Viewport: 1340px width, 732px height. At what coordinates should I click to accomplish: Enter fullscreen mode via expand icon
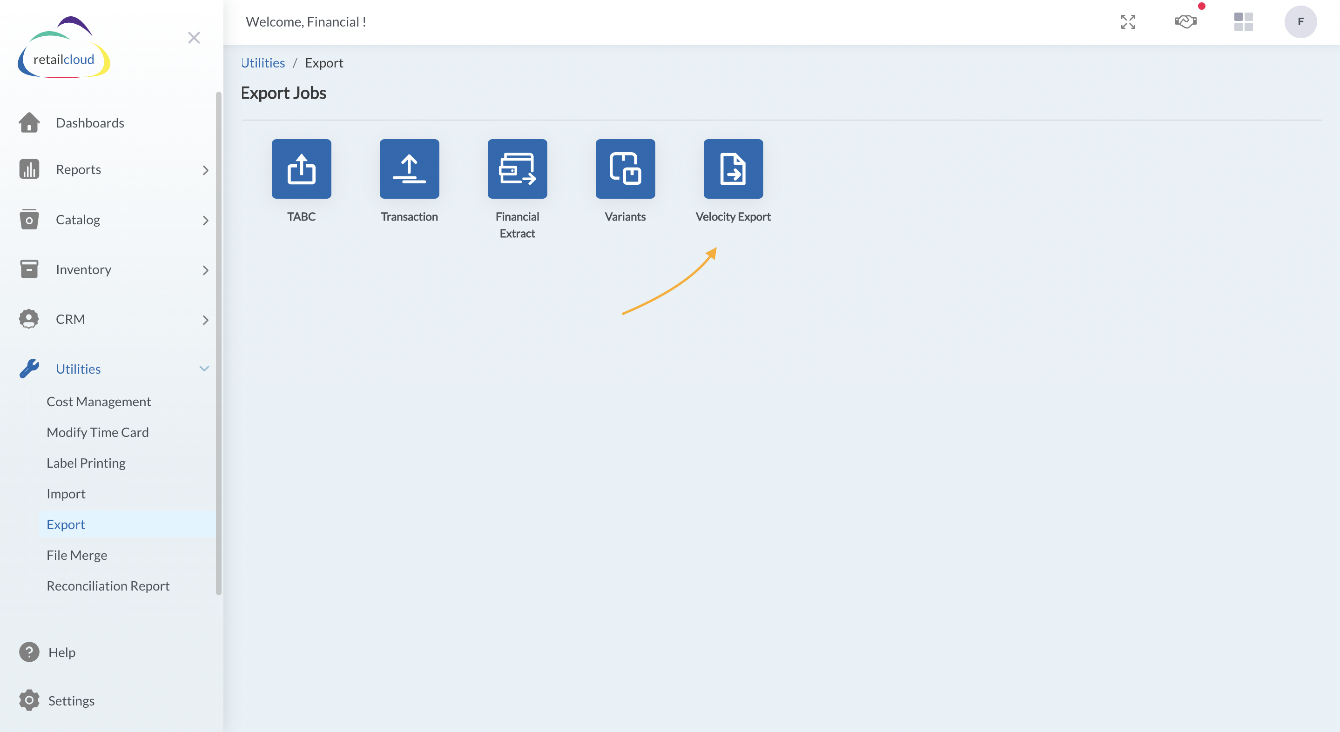1128,22
